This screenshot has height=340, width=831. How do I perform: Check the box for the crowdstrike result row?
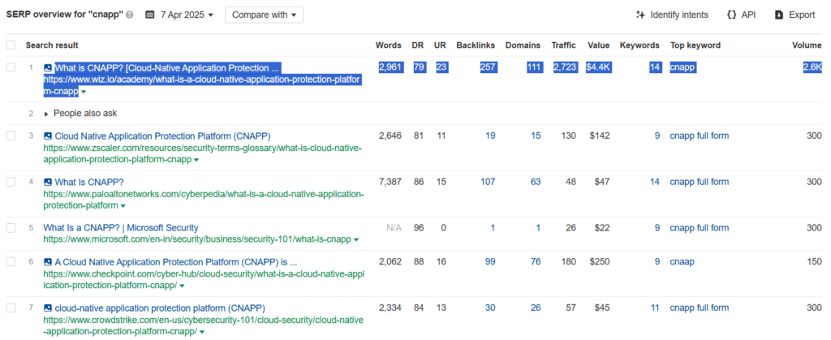[11, 308]
